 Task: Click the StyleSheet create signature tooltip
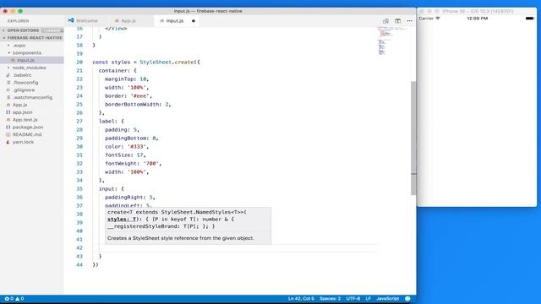[188, 225]
